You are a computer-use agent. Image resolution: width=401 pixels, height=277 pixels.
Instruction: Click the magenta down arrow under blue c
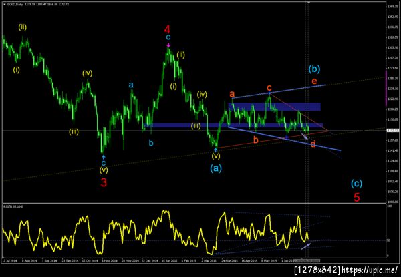pyautogui.click(x=168, y=45)
